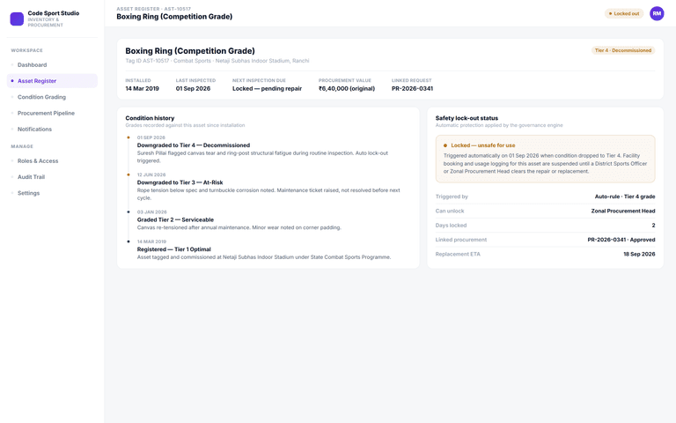This screenshot has width=676, height=423.
Task: Click the 03 JAN 2026 timeline marker dot
Action: [129, 211]
